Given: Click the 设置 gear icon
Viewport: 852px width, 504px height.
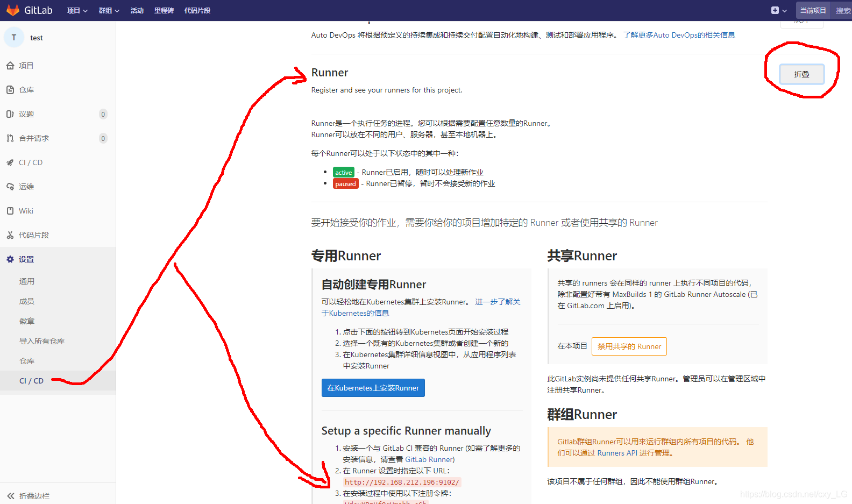Looking at the screenshot, I should 10,259.
